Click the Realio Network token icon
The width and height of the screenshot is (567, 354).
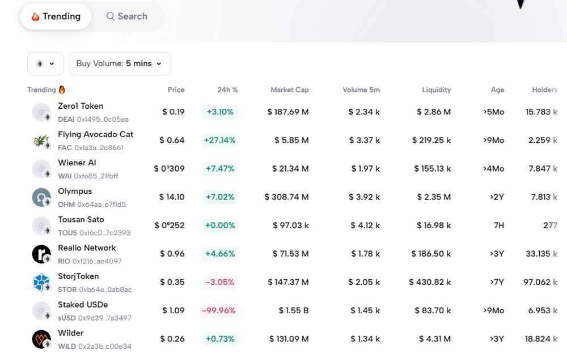pyautogui.click(x=41, y=254)
